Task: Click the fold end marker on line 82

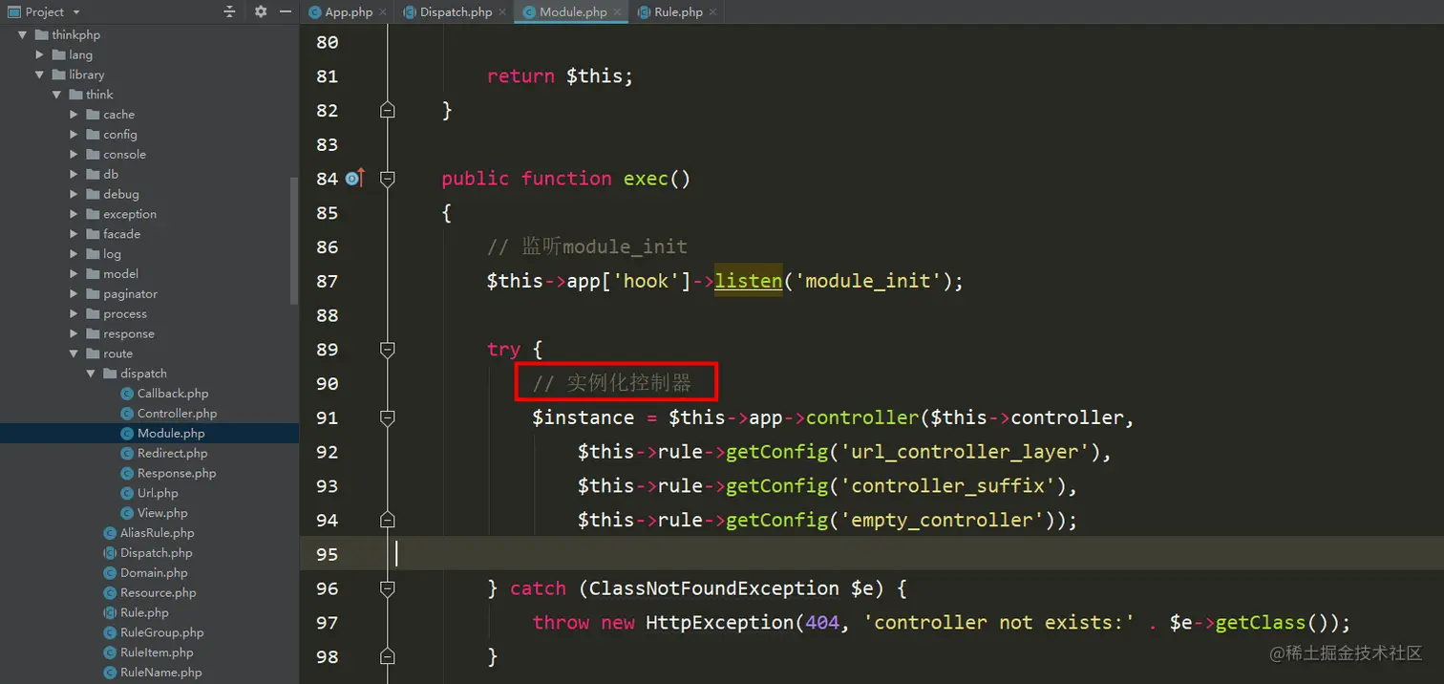Action: coord(387,110)
